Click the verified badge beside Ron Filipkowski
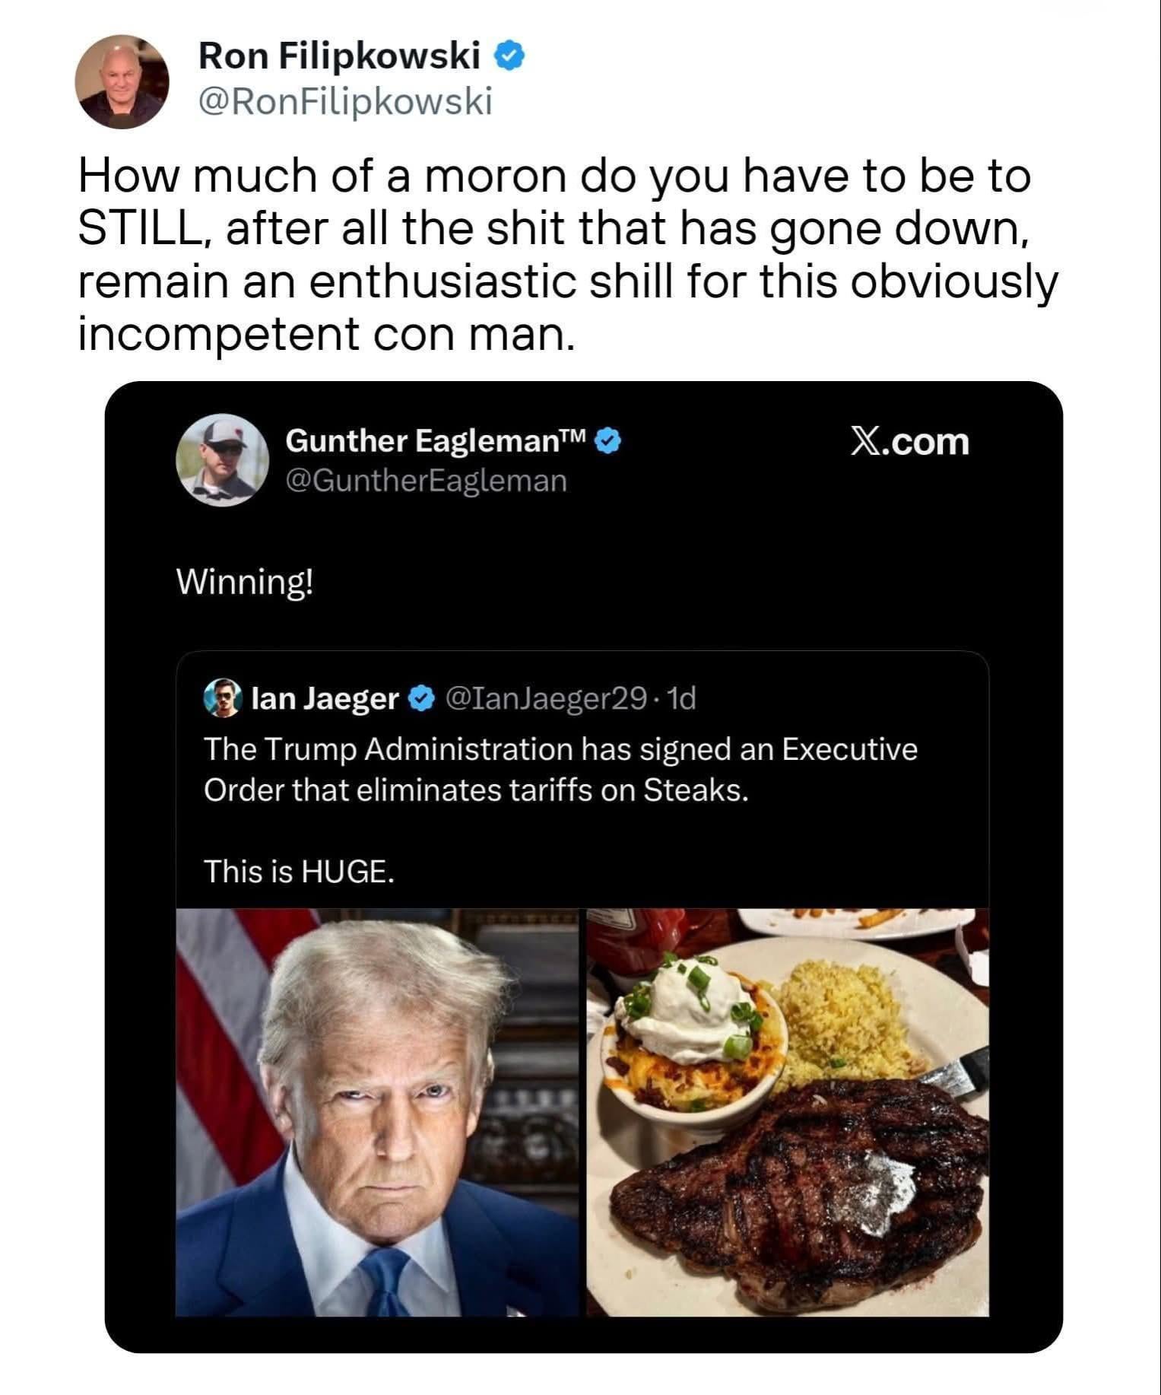The image size is (1161, 1395). click(x=509, y=56)
